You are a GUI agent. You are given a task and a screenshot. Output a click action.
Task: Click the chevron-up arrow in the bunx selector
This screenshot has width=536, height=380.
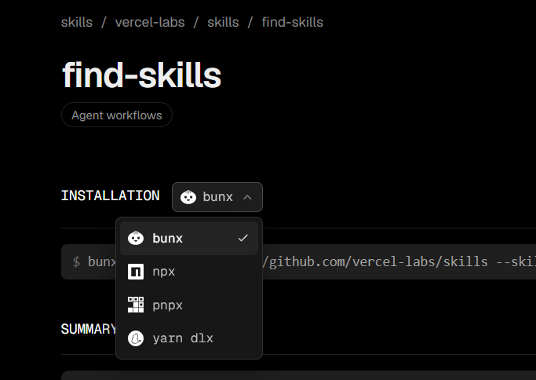click(247, 197)
